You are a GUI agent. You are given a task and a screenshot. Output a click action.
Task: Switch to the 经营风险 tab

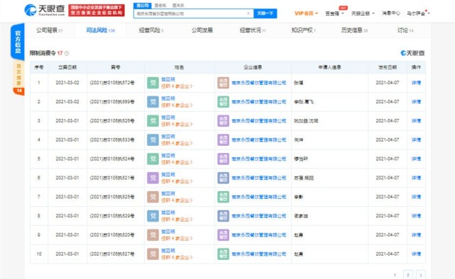point(151,30)
